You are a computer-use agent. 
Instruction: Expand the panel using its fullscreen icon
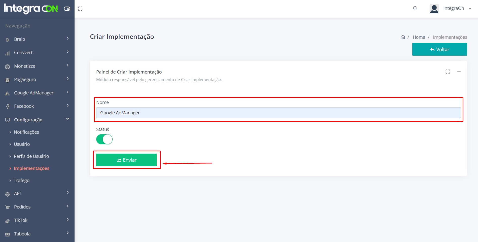[448, 72]
